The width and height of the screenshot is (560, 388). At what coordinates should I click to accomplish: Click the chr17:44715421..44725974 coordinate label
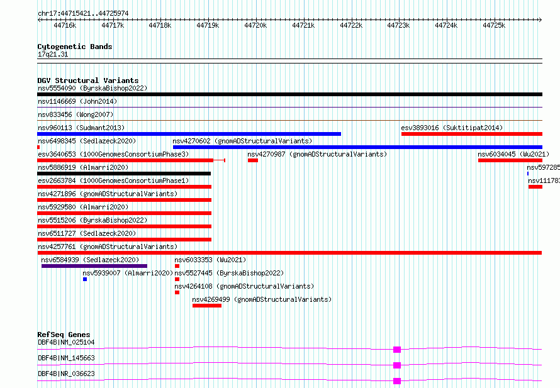click(x=83, y=13)
